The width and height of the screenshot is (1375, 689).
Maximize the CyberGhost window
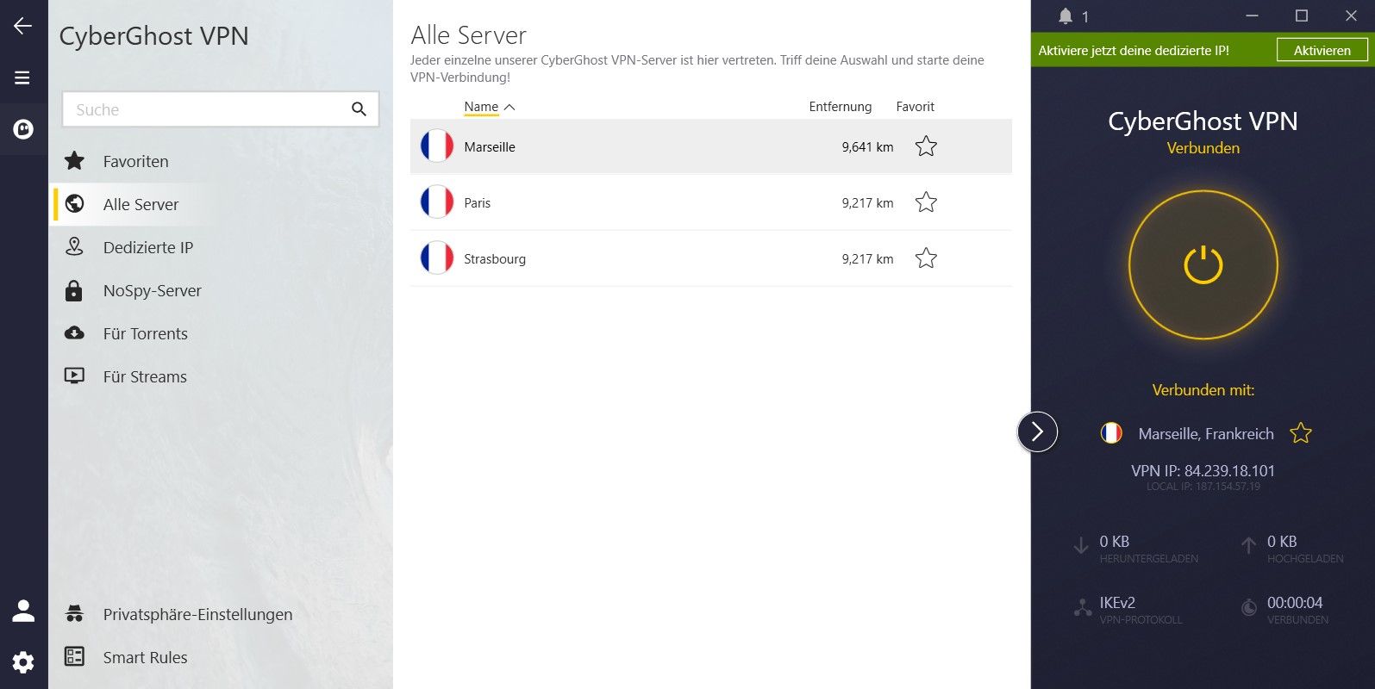(x=1302, y=16)
